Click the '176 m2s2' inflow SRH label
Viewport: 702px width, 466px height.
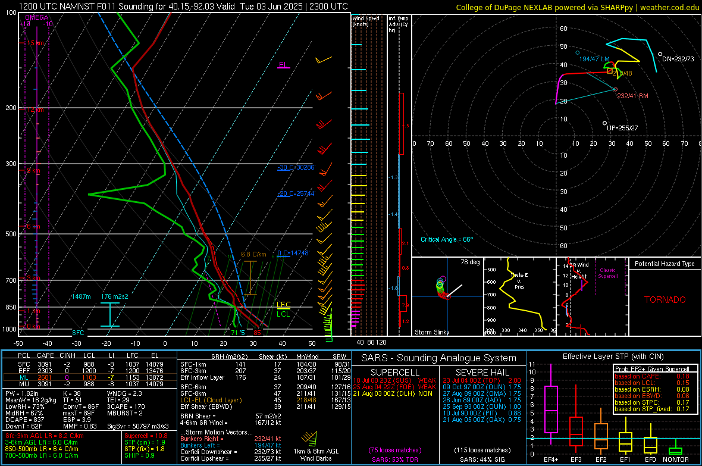[x=115, y=296]
